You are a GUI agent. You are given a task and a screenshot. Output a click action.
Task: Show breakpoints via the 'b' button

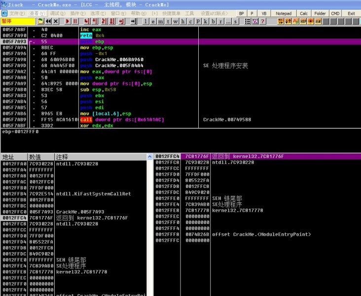pos(213,21)
